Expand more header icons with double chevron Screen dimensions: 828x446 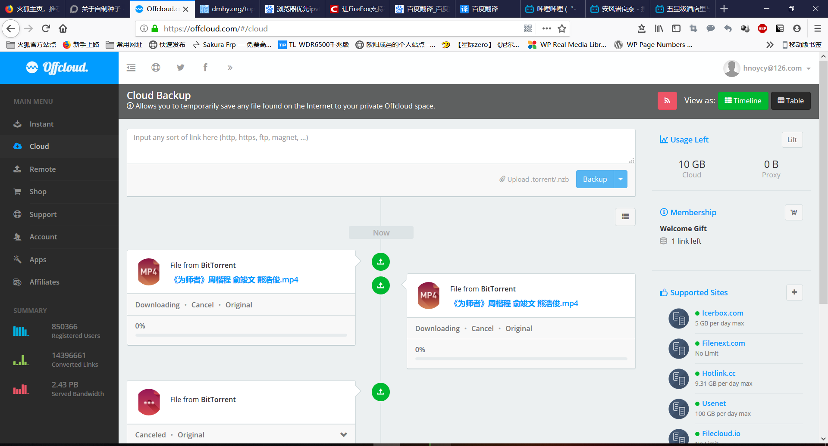[x=230, y=68]
